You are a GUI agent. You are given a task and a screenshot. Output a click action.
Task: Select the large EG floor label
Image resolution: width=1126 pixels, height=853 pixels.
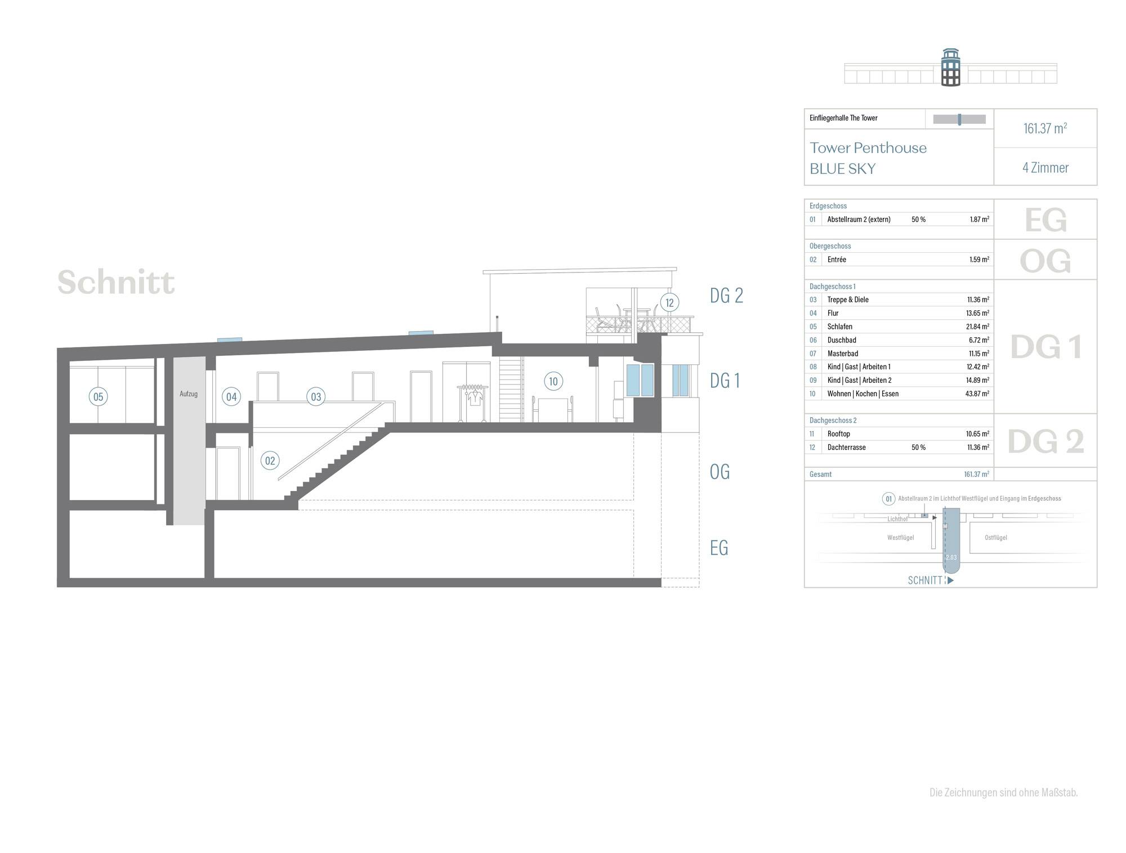pos(1045,220)
